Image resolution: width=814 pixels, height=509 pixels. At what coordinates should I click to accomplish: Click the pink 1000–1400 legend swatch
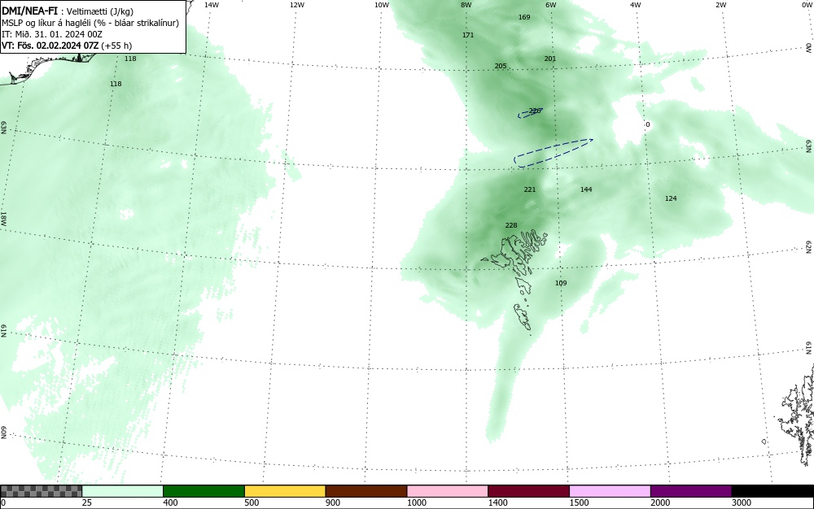coord(448,491)
